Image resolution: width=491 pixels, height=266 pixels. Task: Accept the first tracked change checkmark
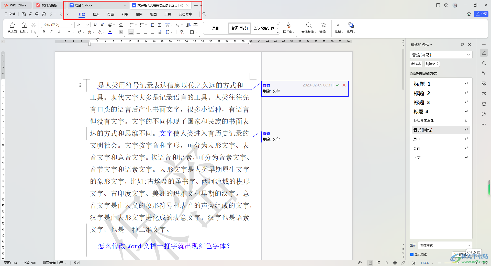338,85
